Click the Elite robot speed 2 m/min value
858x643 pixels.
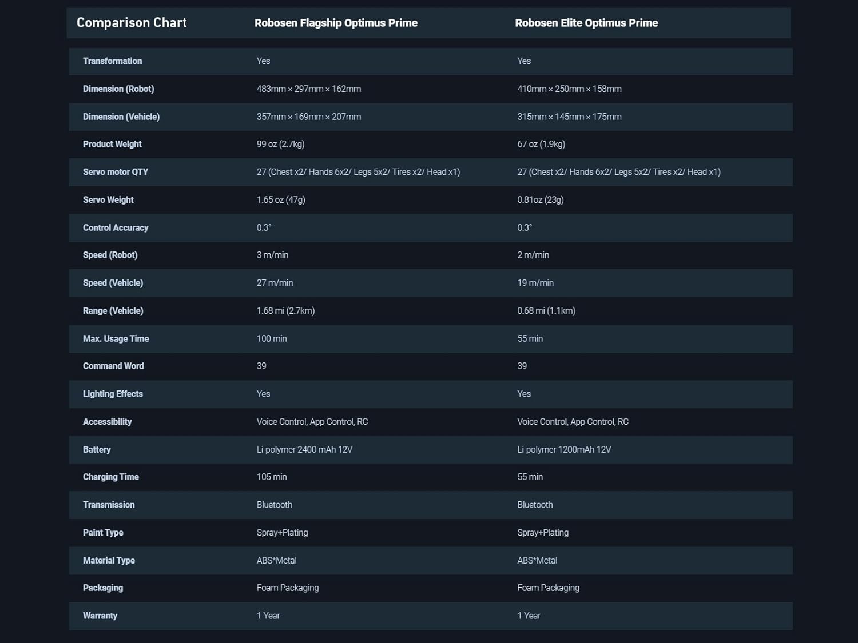[x=533, y=255]
